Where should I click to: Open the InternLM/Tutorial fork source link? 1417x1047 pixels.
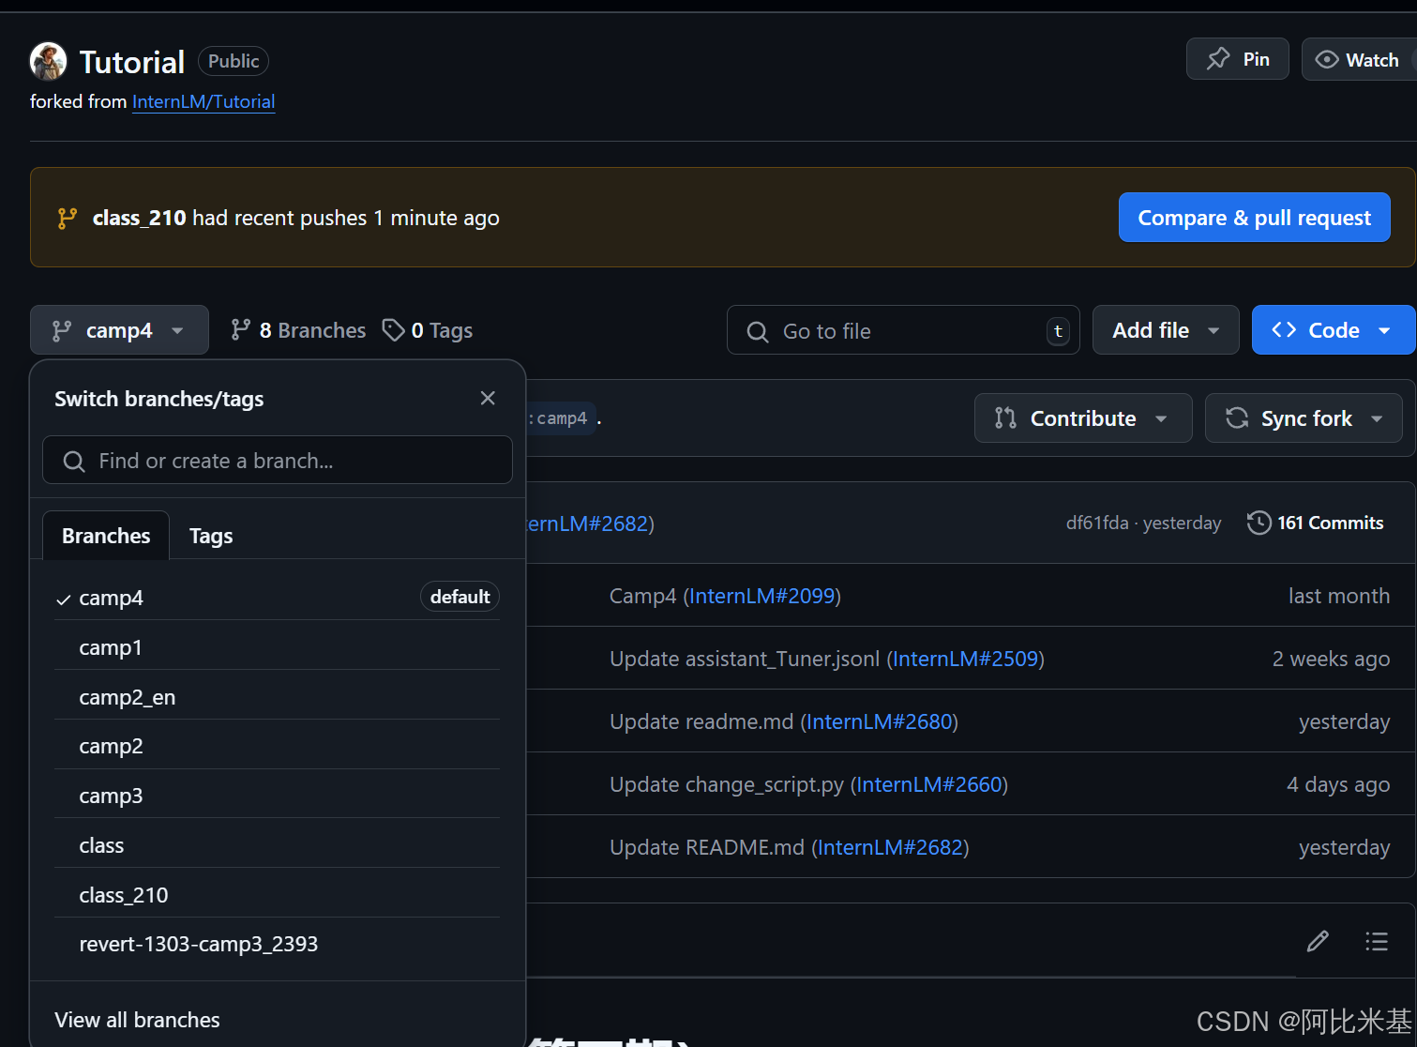pyautogui.click(x=204, y=101)
